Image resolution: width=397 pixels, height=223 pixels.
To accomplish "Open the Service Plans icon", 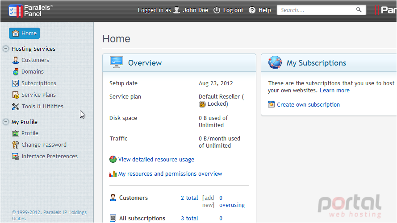I will coord(16,95).
